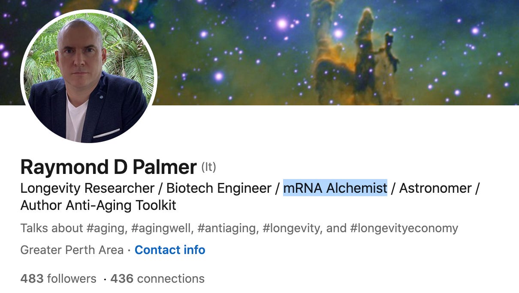Open the 483 followers list

click(58, 279)
